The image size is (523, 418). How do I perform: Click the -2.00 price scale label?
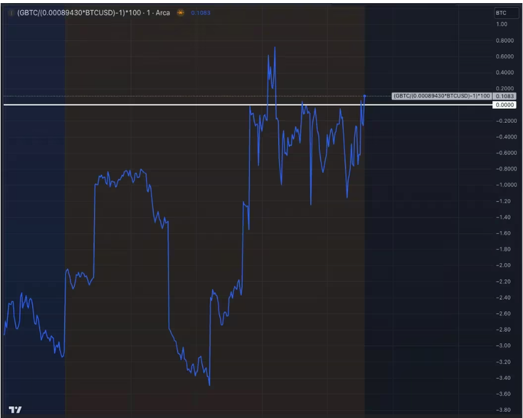coord(501,265)
